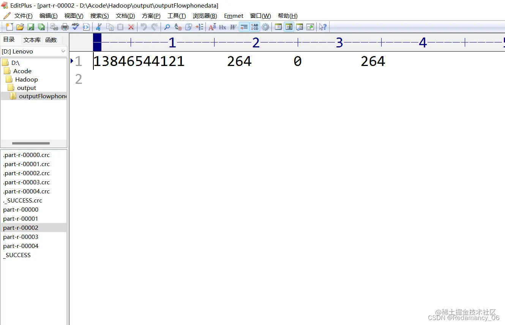Select file part-r-00003 in the list
This screenshot has width=505, height=325.
coord(21,237)
